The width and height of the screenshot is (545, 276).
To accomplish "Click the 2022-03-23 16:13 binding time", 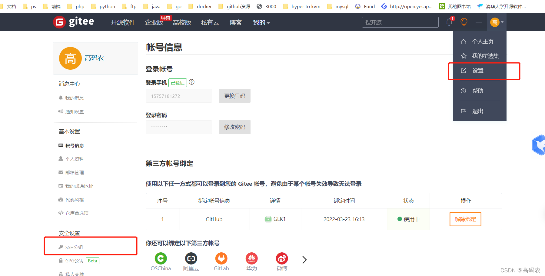I will pos(344,219).
